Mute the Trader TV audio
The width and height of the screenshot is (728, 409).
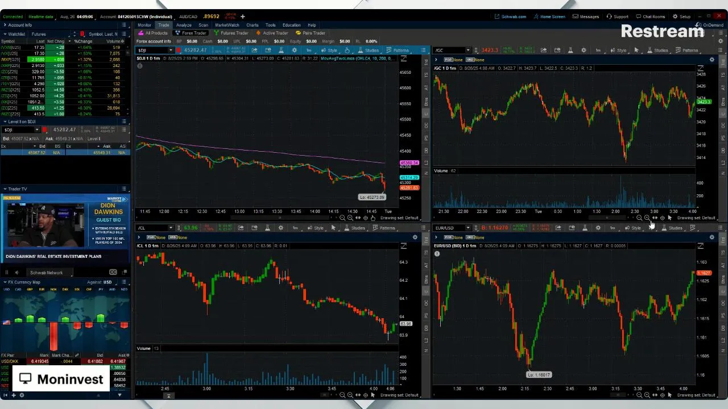coord(16,273)
